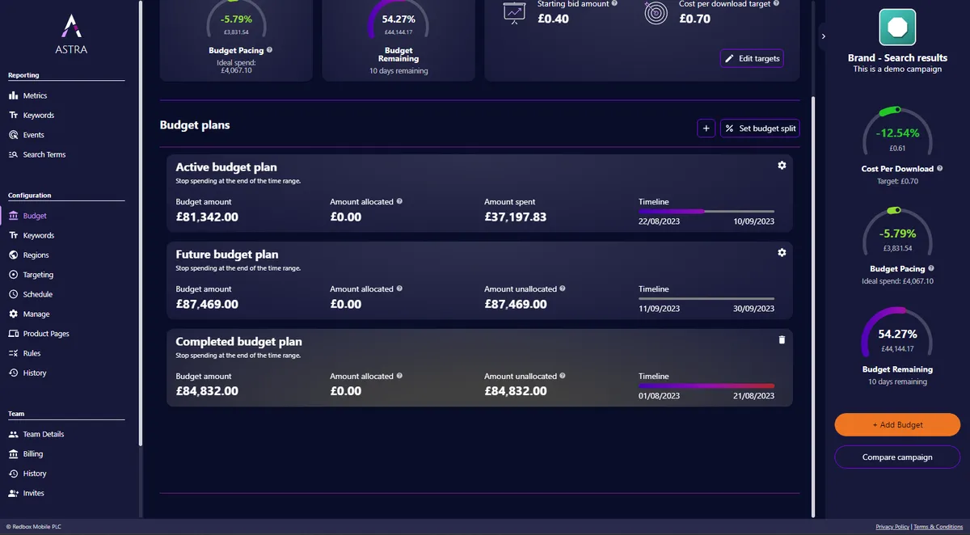The height and width of the screenshot is (535, 970).
Task: Open settings gear on Active budget plan
Action: [782, 166]
